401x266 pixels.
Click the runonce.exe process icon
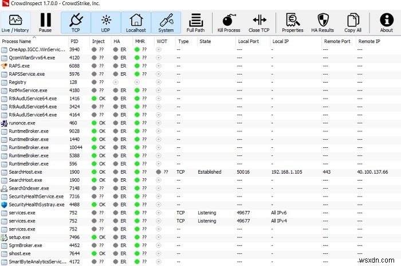click(4, 123)
